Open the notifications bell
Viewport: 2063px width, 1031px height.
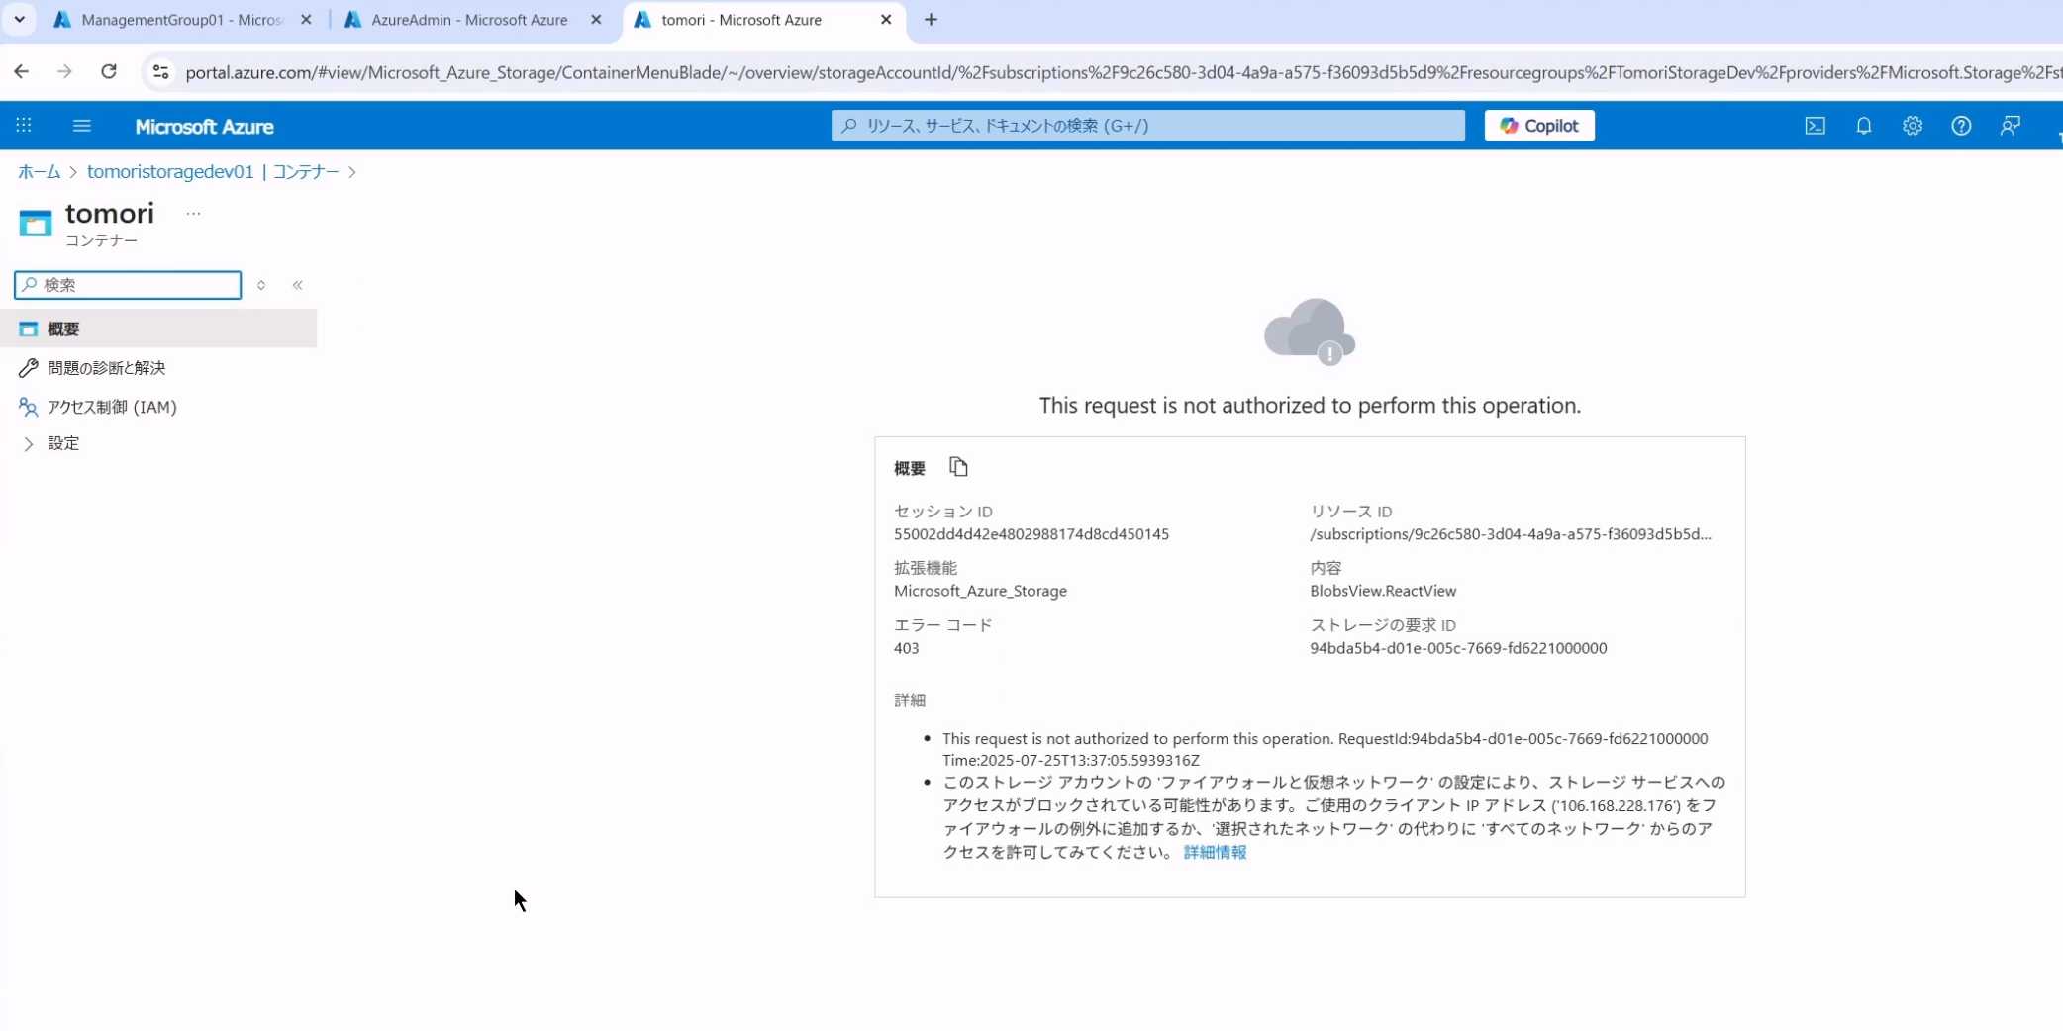pyautogui.click(x=1863, y=126)
